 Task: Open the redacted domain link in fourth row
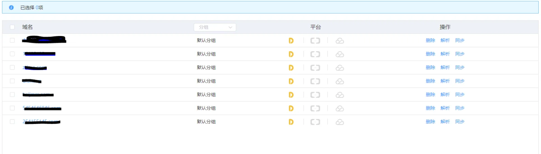[x=32, y=81]
